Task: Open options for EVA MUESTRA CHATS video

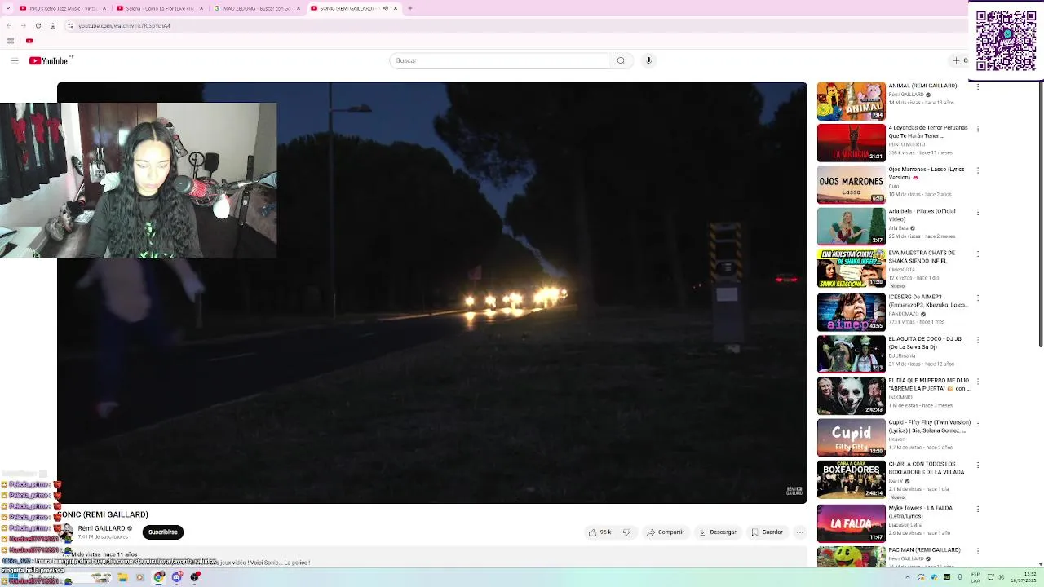Action: [978, 254]
